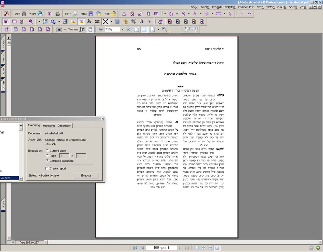Go to previous page arrow
The height and width of the screenshot is (252, 323).
[142, 248]
